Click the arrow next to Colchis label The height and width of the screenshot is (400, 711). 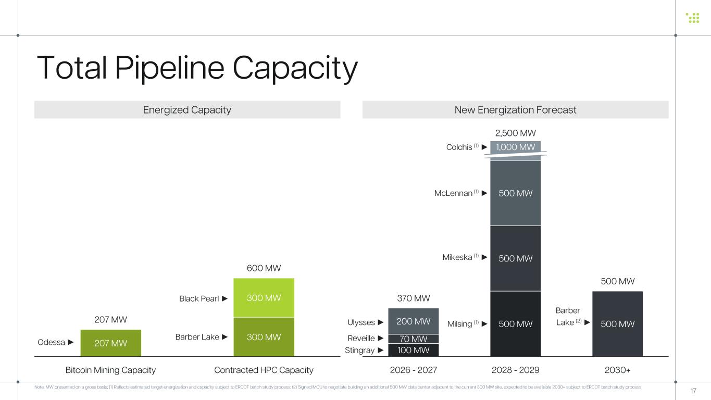tap(484, 147)
